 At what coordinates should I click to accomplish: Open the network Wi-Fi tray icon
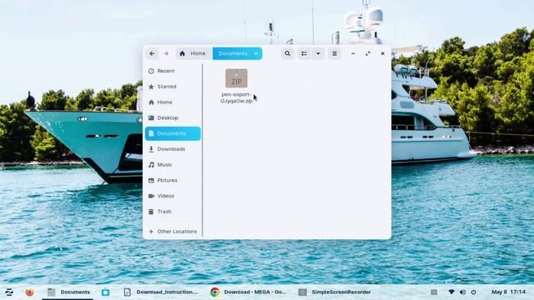point(451,292)
